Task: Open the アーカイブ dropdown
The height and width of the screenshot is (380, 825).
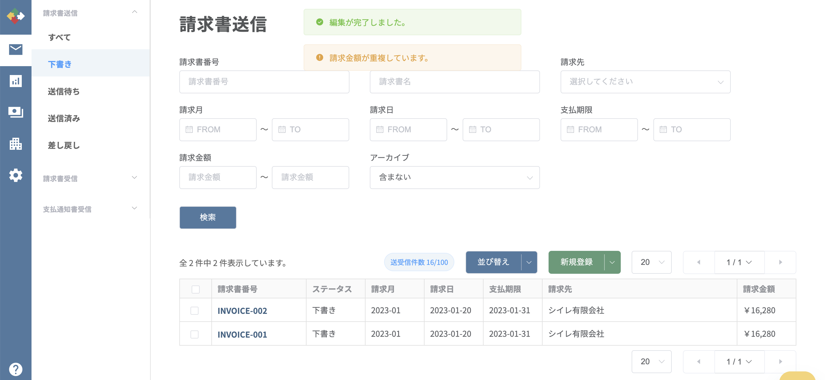Action: (454, 177)
